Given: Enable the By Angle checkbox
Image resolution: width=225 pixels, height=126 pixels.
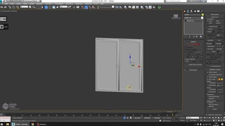Looking at the screenshot, I should 185,52.
